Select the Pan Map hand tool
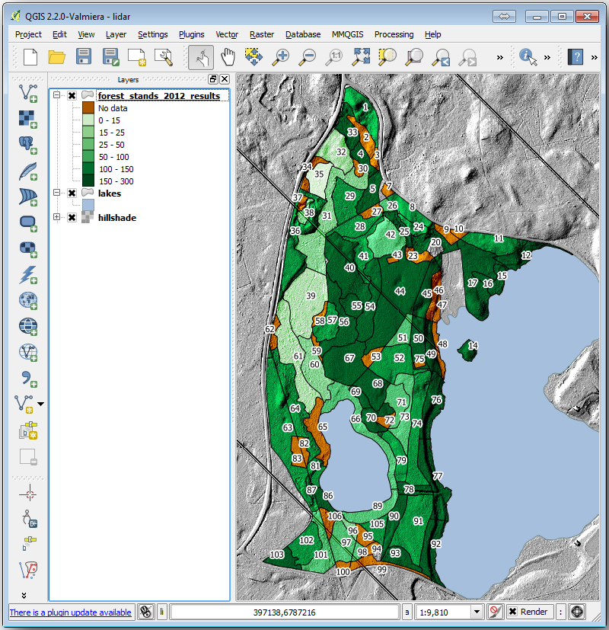Screen dimensions: 609x630 [x=228, y=57]
